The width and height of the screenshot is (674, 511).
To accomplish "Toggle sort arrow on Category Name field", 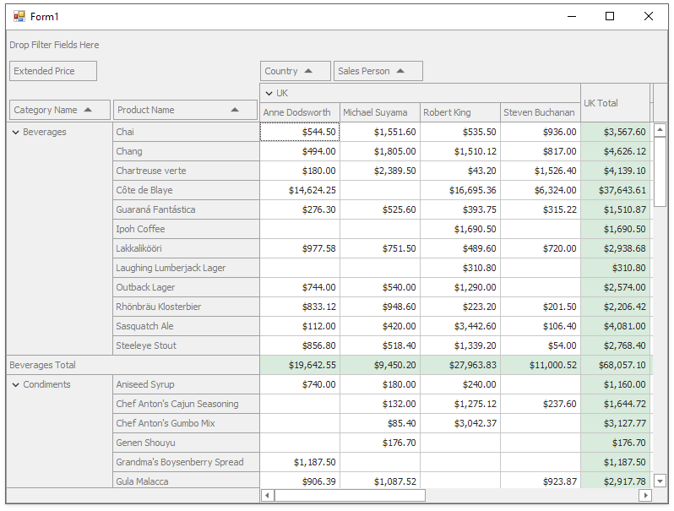I will (88, 110).
